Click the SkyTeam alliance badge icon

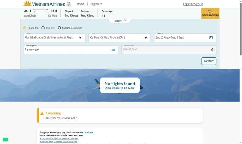coord(68,4)
